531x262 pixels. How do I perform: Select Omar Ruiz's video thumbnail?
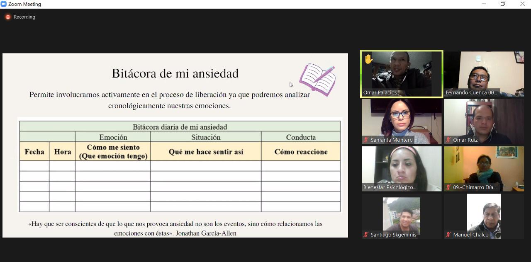coord(484,121)
